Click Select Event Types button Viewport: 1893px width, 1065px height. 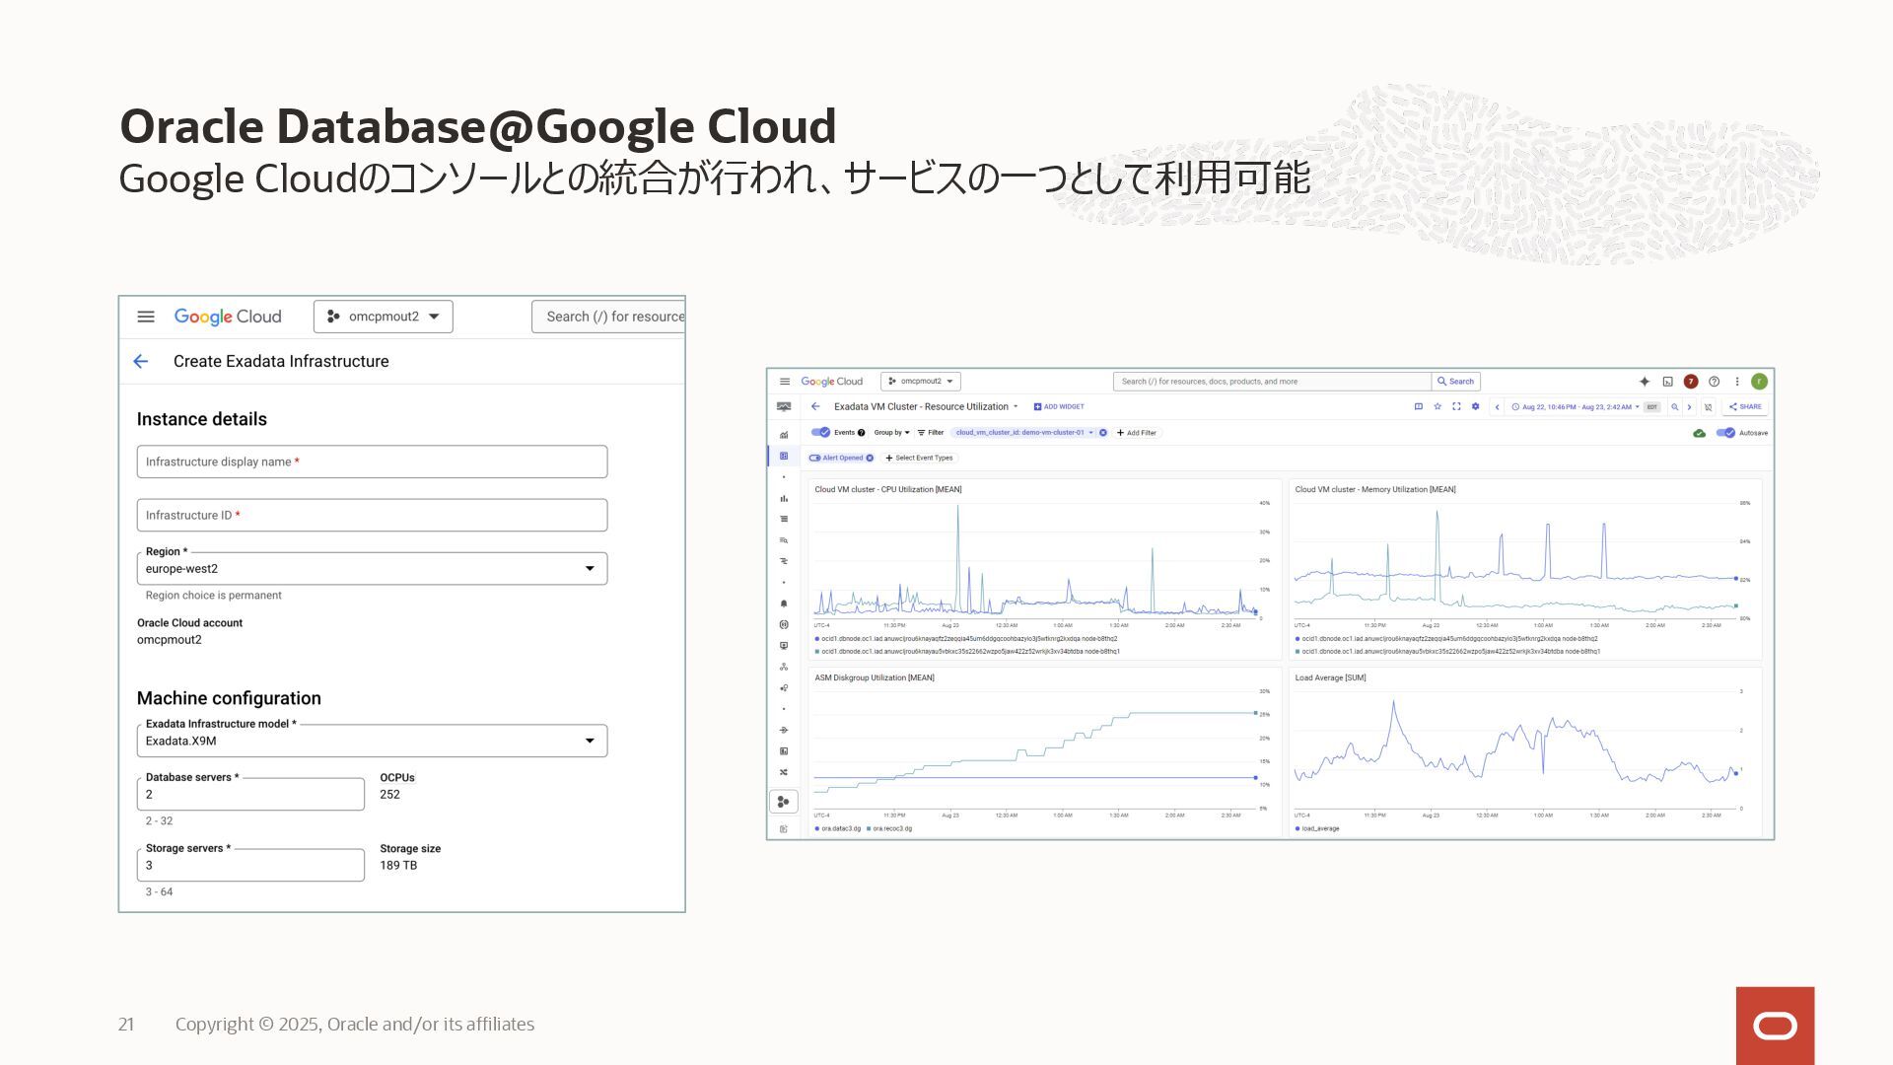click(x=920, y=458)
